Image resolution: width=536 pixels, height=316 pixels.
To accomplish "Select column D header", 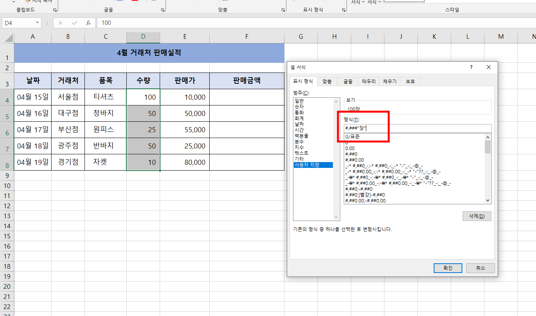I will click(143, 37).
